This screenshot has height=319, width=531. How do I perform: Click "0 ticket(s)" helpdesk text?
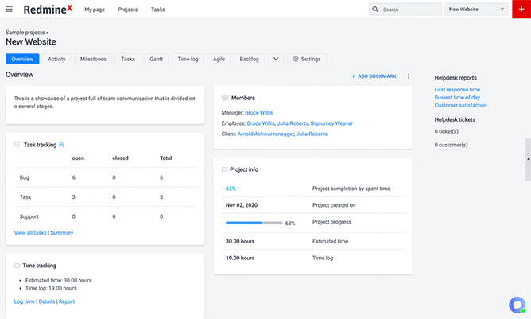(446, 131)
